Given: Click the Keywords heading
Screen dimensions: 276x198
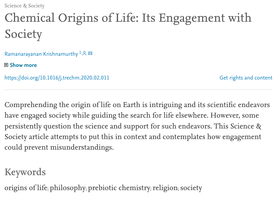Looking at the screenshot, I should point(25,172).
